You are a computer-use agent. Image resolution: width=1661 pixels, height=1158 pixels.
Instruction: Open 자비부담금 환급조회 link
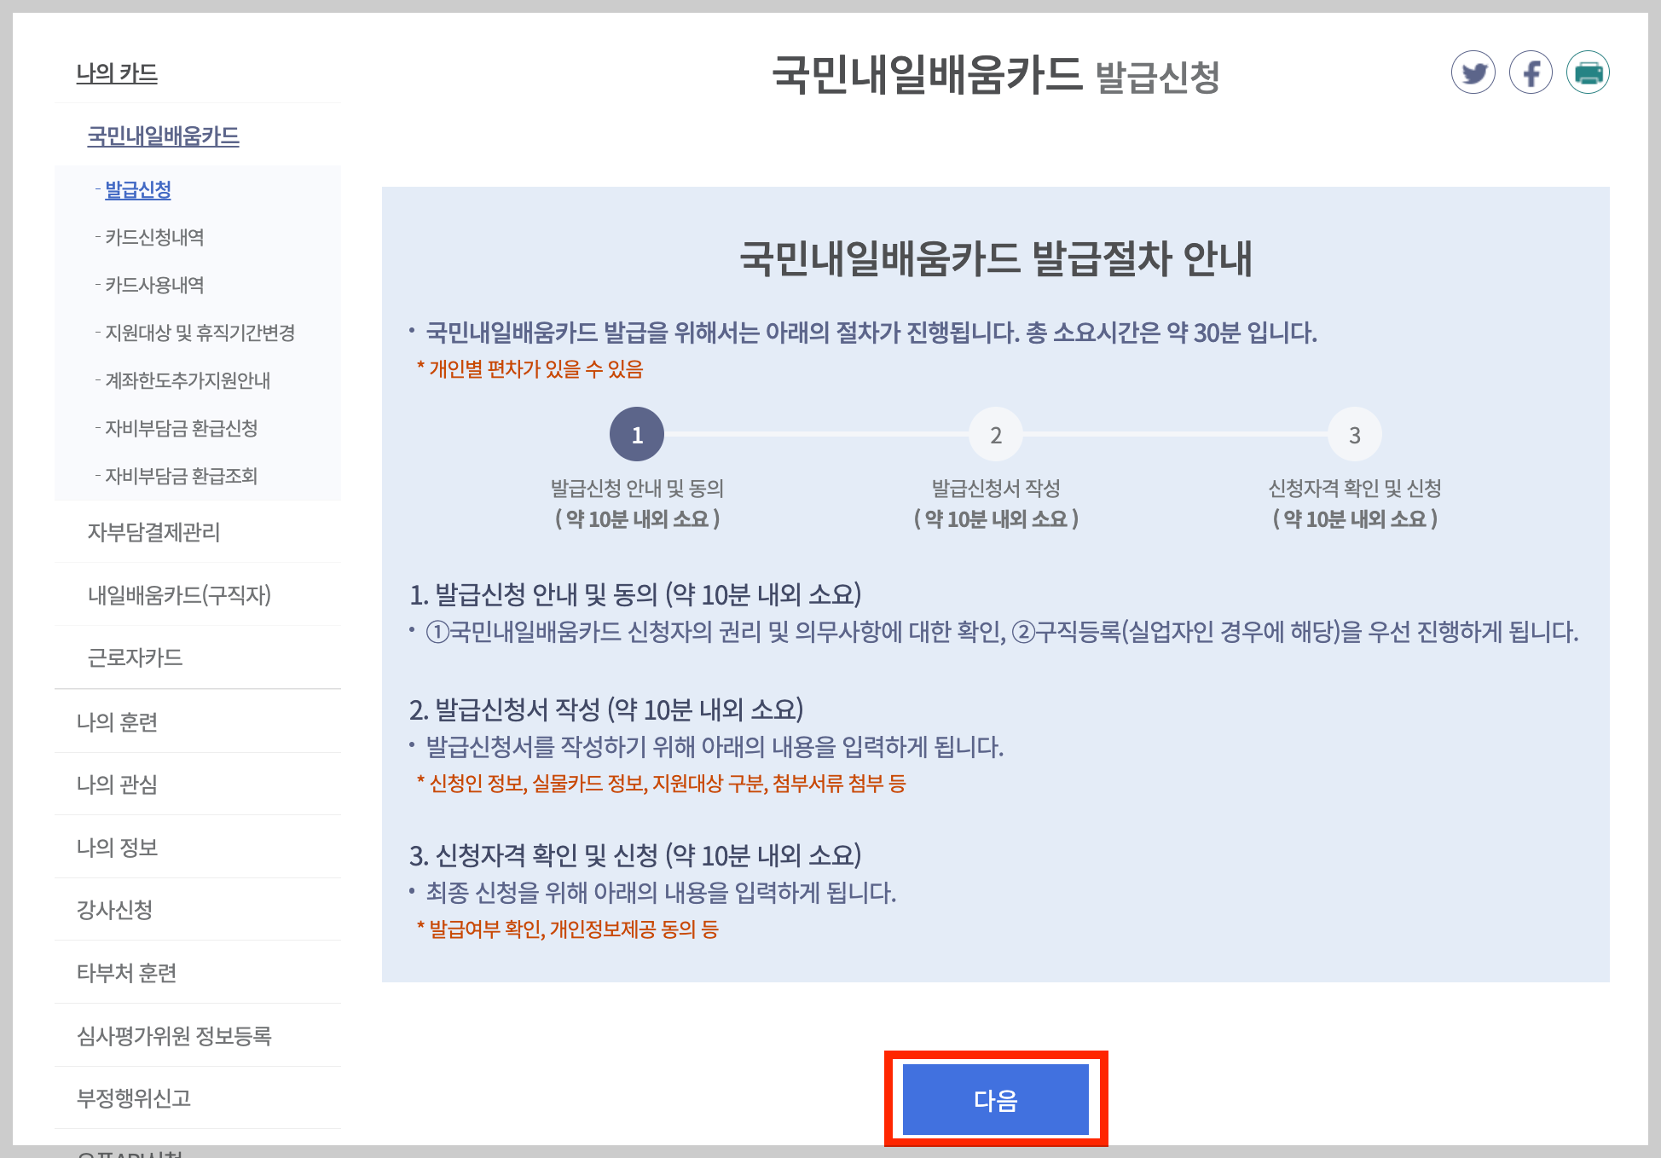tap(181, 476)
